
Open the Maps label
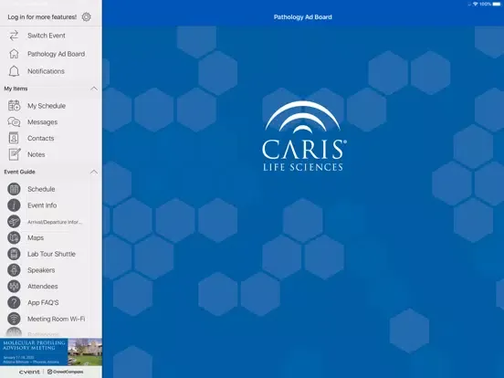[36, 238]
